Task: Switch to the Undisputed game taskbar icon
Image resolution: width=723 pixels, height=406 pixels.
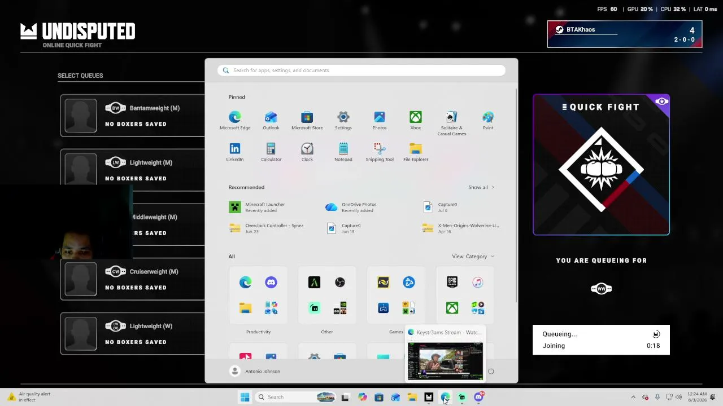Action: 429,397
